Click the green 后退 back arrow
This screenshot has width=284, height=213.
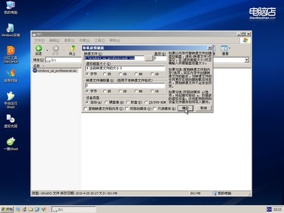[x=39, y=48]
